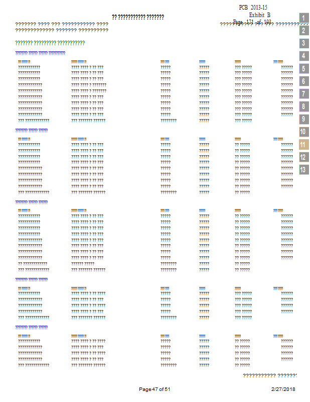Click the highlighted tab 11
The height and width of the screenshot is (402, 310).
tap(303, 145)
